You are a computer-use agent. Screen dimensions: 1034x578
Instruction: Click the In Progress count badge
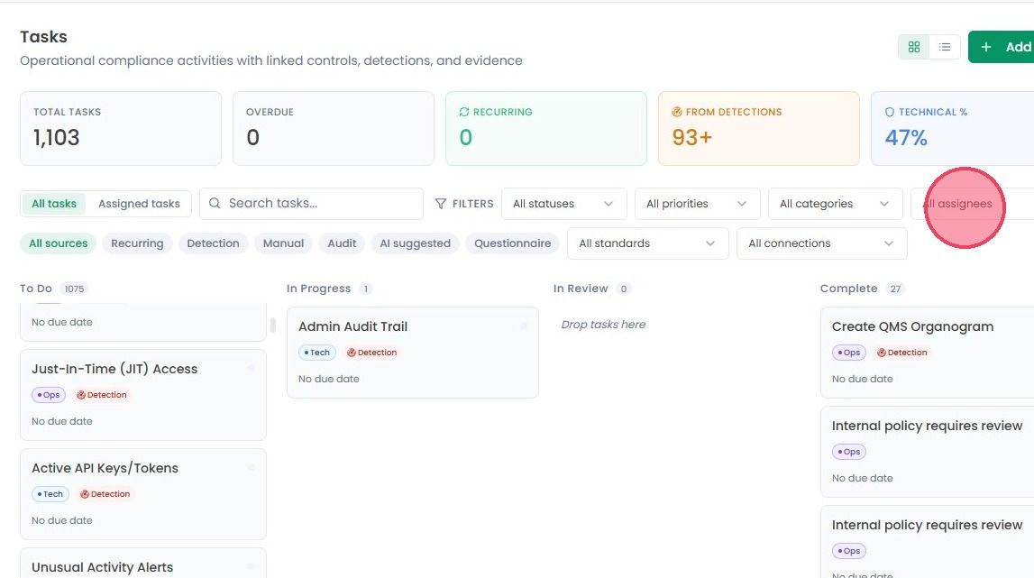tap(365, 289)
